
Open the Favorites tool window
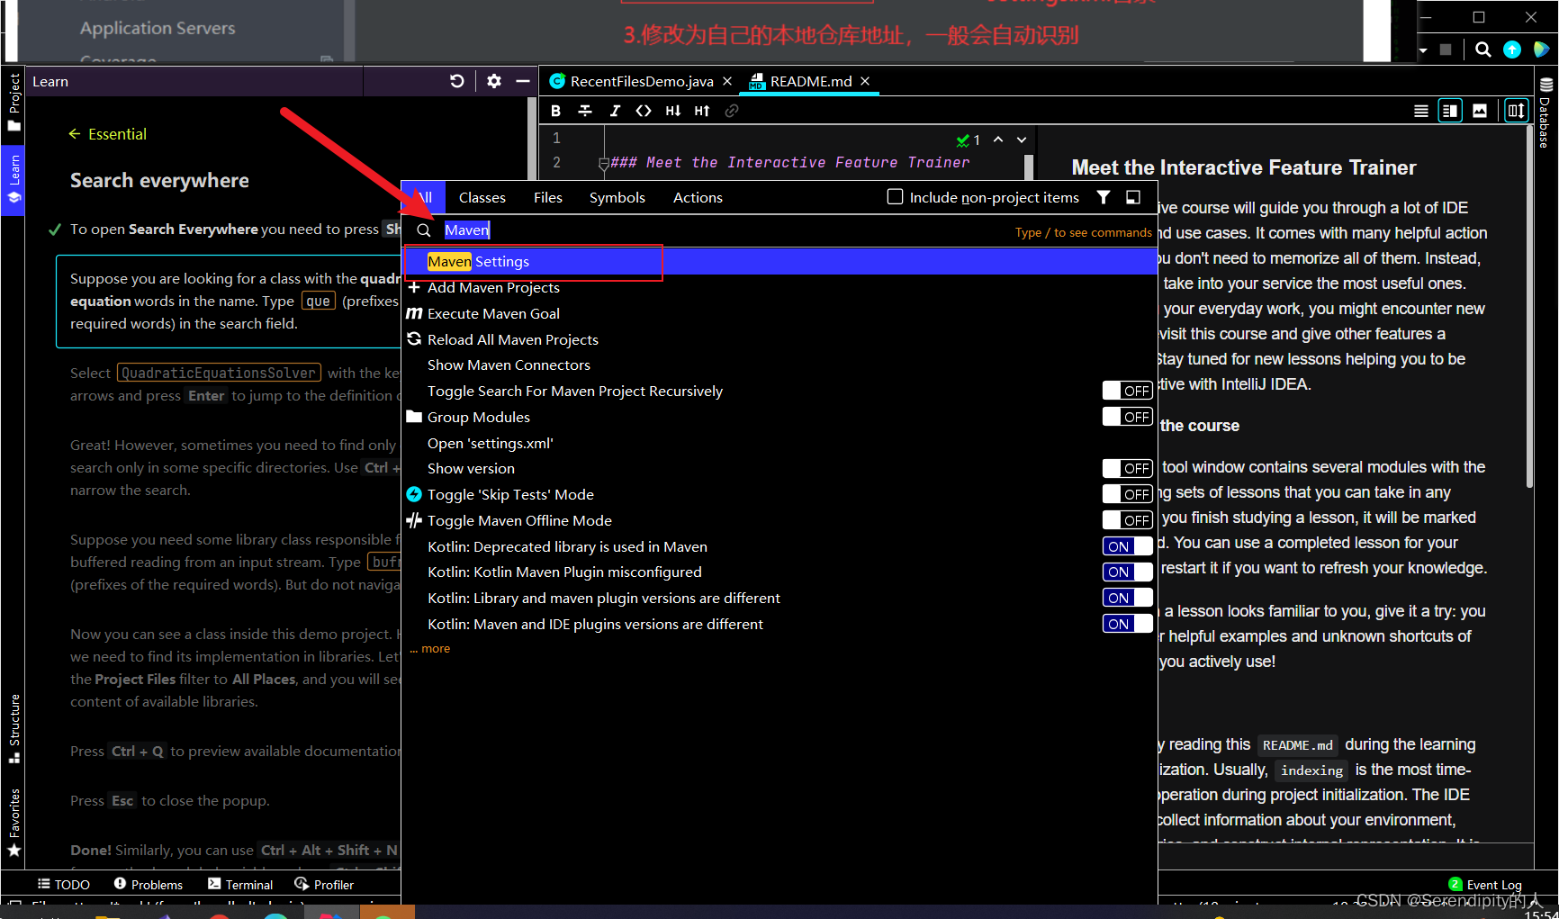[14, 822]
